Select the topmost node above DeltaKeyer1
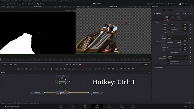The height and width of the screenshot is (109, 194). [x=62, y=76]
